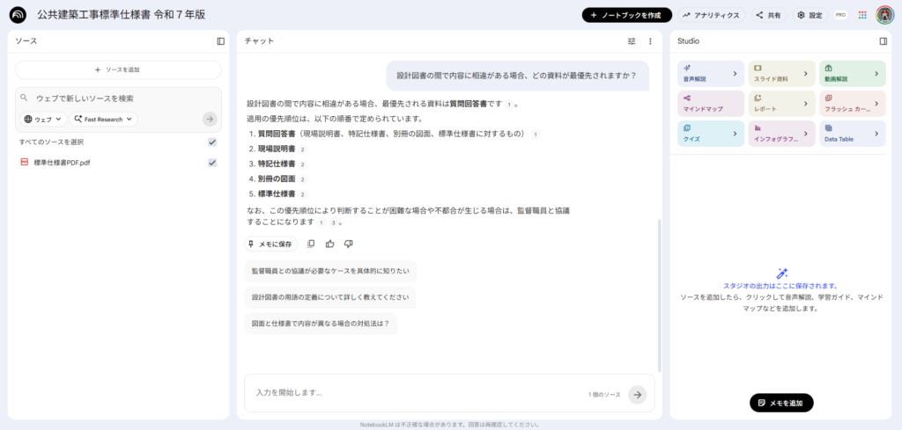The width and height of the screenshot is (902, 430).
Task: Copy the chat response to clipboard
Action: coord(311,244)
